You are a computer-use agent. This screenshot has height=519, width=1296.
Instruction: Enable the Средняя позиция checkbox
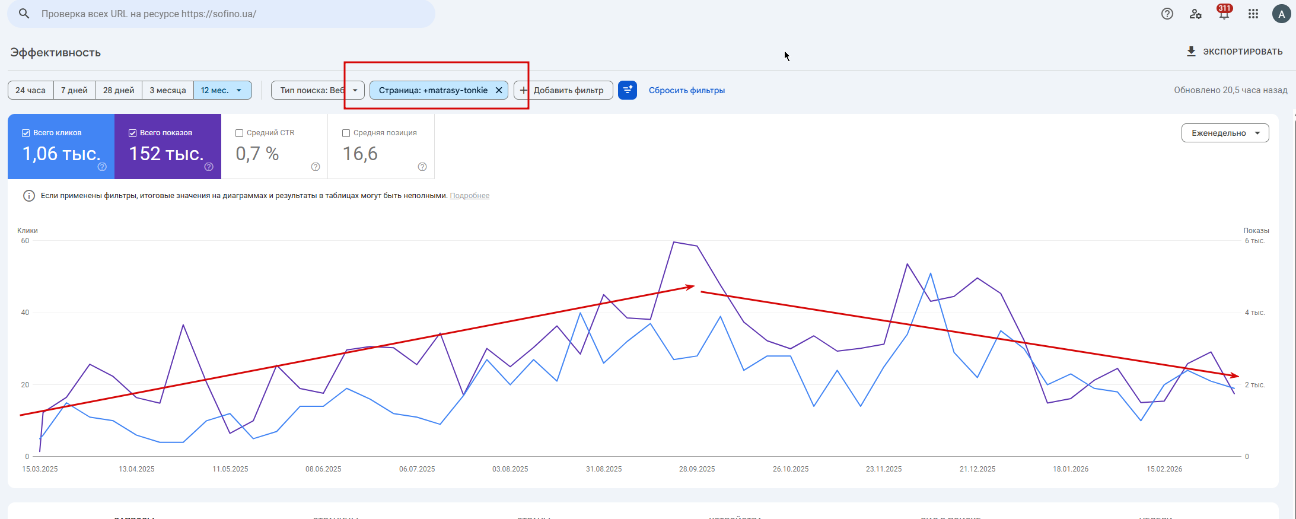click(346, 133)
